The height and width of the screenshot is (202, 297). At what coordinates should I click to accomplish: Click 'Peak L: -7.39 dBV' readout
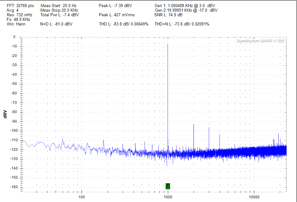point(115,6)
